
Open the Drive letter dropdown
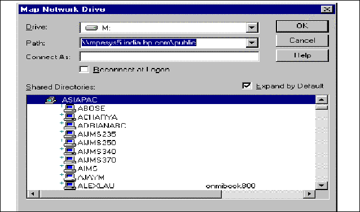point(252,28)
